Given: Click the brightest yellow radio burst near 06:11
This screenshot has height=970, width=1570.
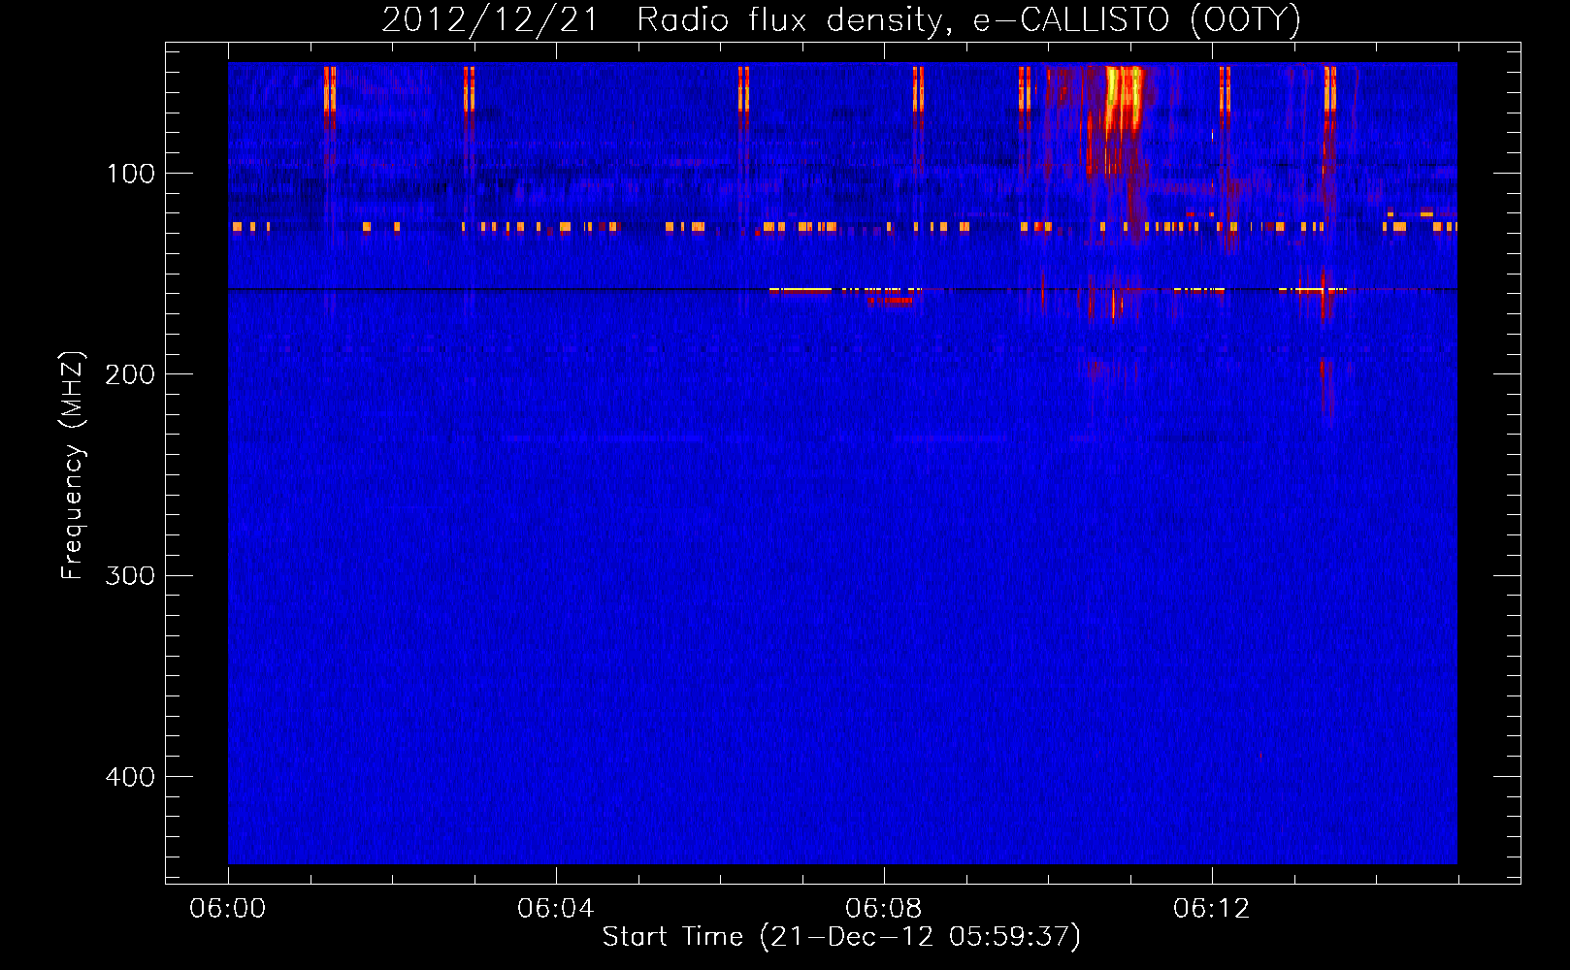Looking at the screenshot, I should [x=1124, y=97].
